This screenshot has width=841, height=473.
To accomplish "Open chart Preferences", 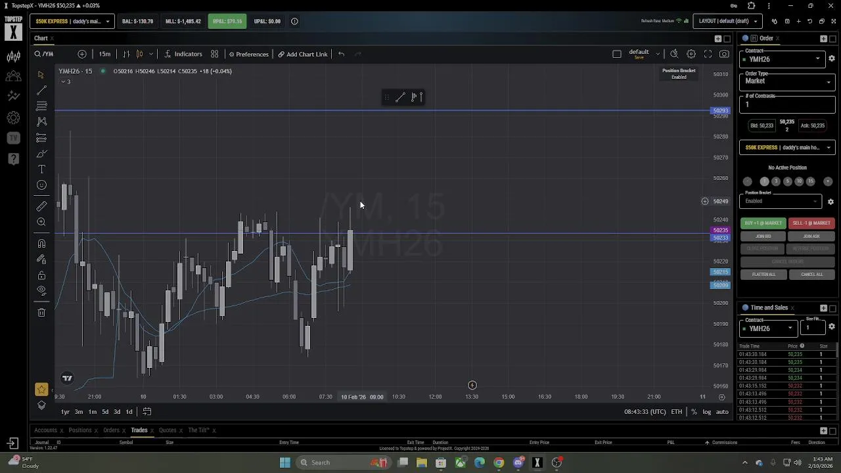I will pyautogui.click(x=248, y=54).
